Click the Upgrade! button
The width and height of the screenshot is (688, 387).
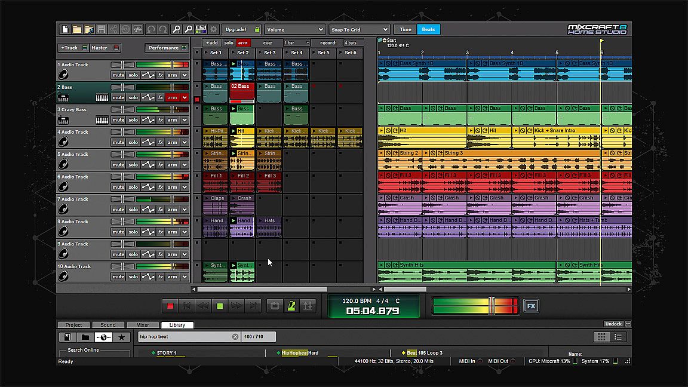[236, 29]
